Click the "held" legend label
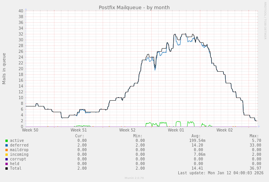This screenshot has height=182, width=269. click(15, 163)
